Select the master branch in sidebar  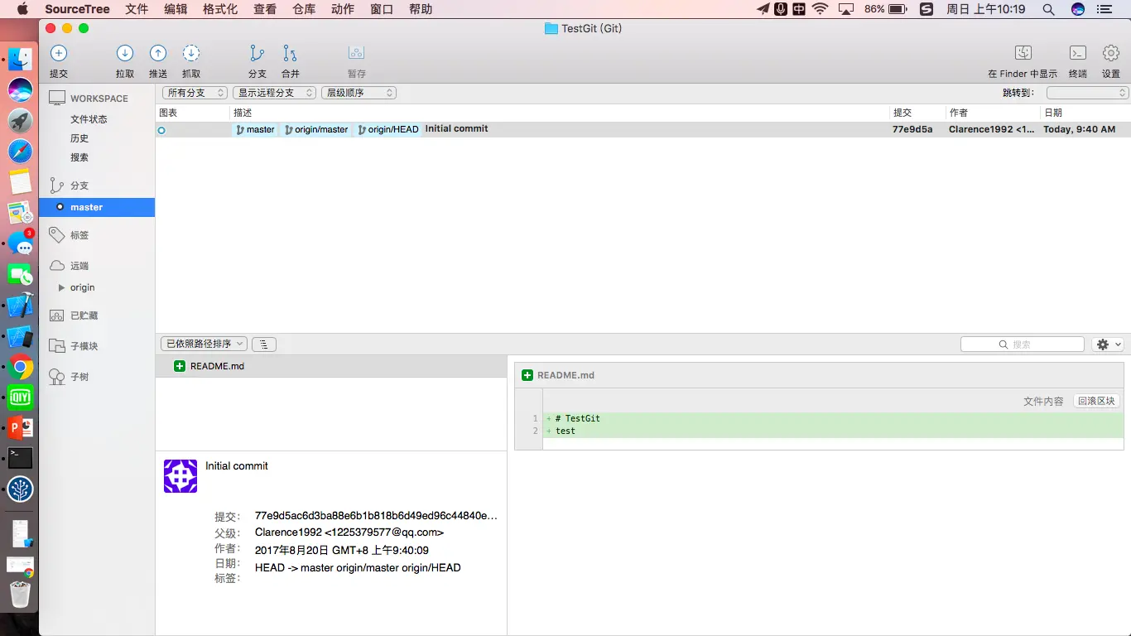coord(97,207)
